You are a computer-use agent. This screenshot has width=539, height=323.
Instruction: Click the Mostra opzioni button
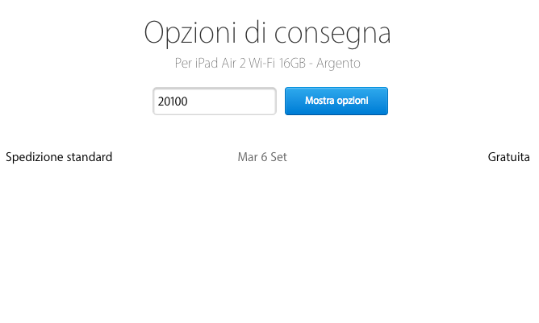click(x=336, y=101)
